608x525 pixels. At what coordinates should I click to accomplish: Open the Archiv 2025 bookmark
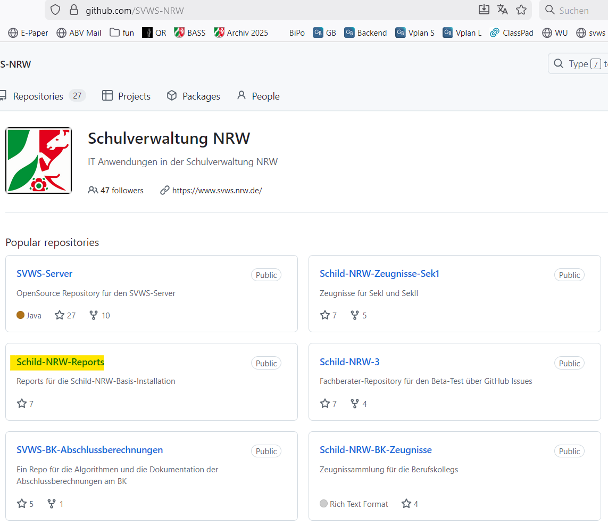point(241,32)
